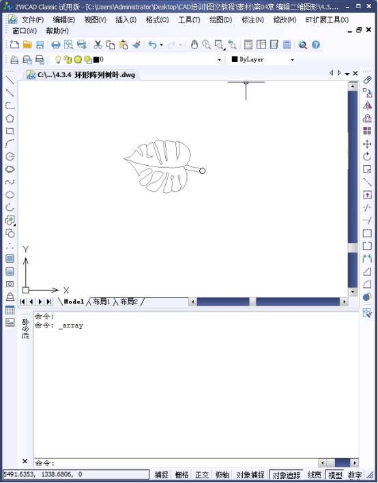Toggle 对象捕捉 object snap

click(250, 475)
